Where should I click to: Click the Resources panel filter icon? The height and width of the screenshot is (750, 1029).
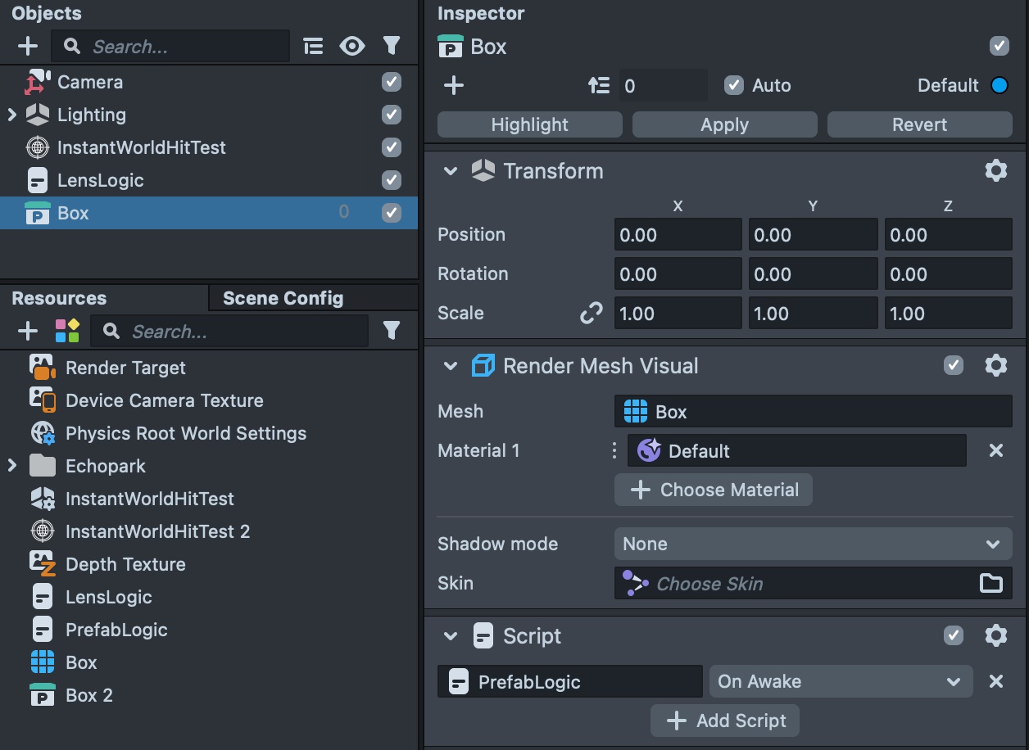tap(392, 331)
